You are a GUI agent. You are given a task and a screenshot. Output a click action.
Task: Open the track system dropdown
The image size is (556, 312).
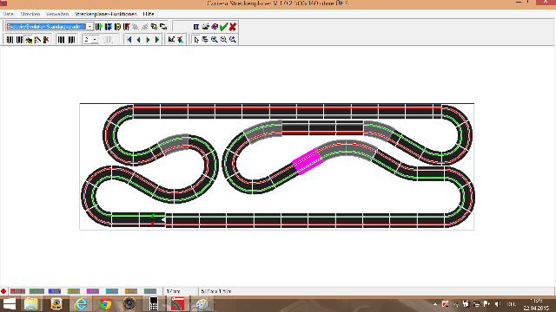click(x=89, y=27)
